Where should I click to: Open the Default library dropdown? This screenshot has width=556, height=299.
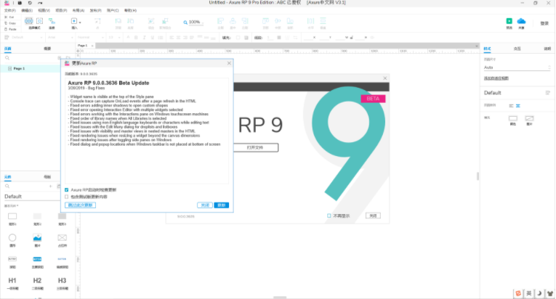tap(31, 196)
